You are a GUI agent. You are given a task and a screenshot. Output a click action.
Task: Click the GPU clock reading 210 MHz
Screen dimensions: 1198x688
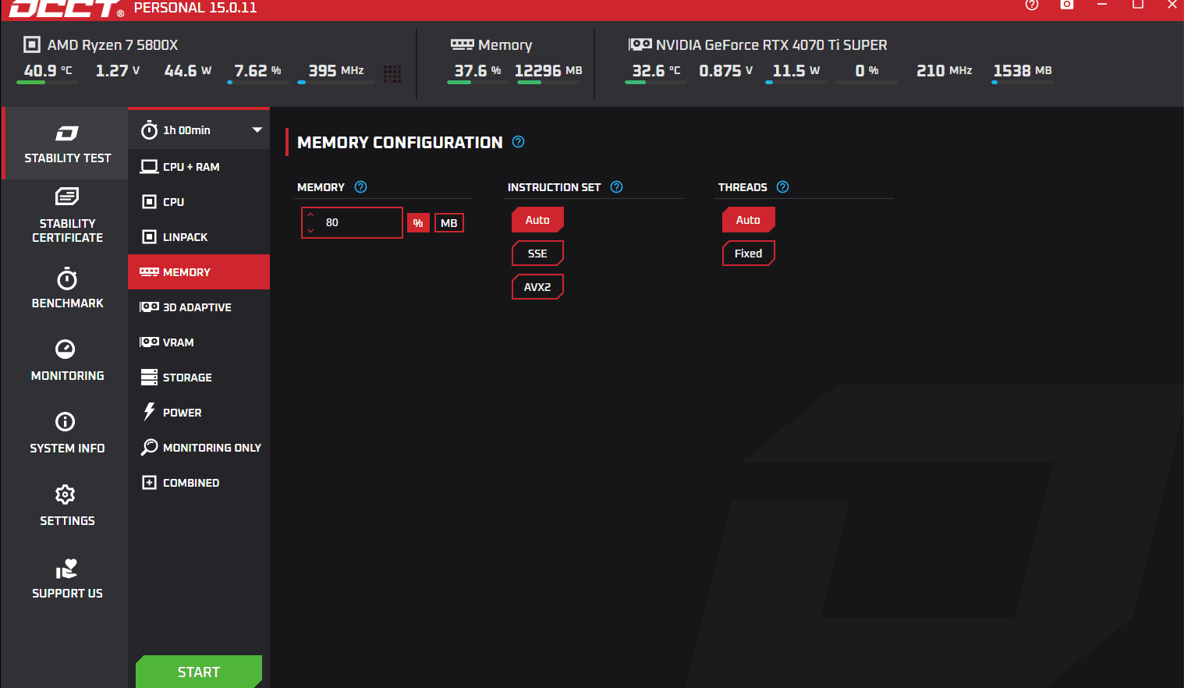click(x=945, y=71)
